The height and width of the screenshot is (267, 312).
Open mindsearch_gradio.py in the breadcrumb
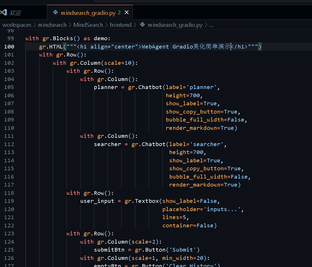coord(175,25)
